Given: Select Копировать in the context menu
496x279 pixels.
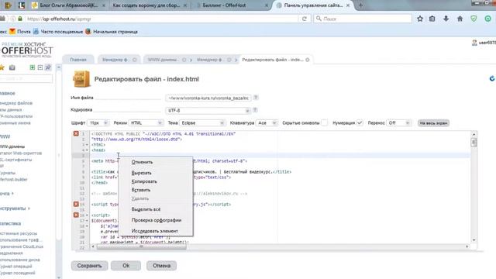Looking at the screenshot, I should coord(144,181).
